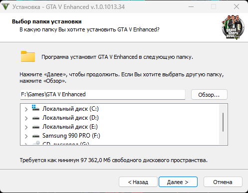Expand the Локальный диск (C:) node
Viewport: 248px width, 193px height.
pos(26,109)
